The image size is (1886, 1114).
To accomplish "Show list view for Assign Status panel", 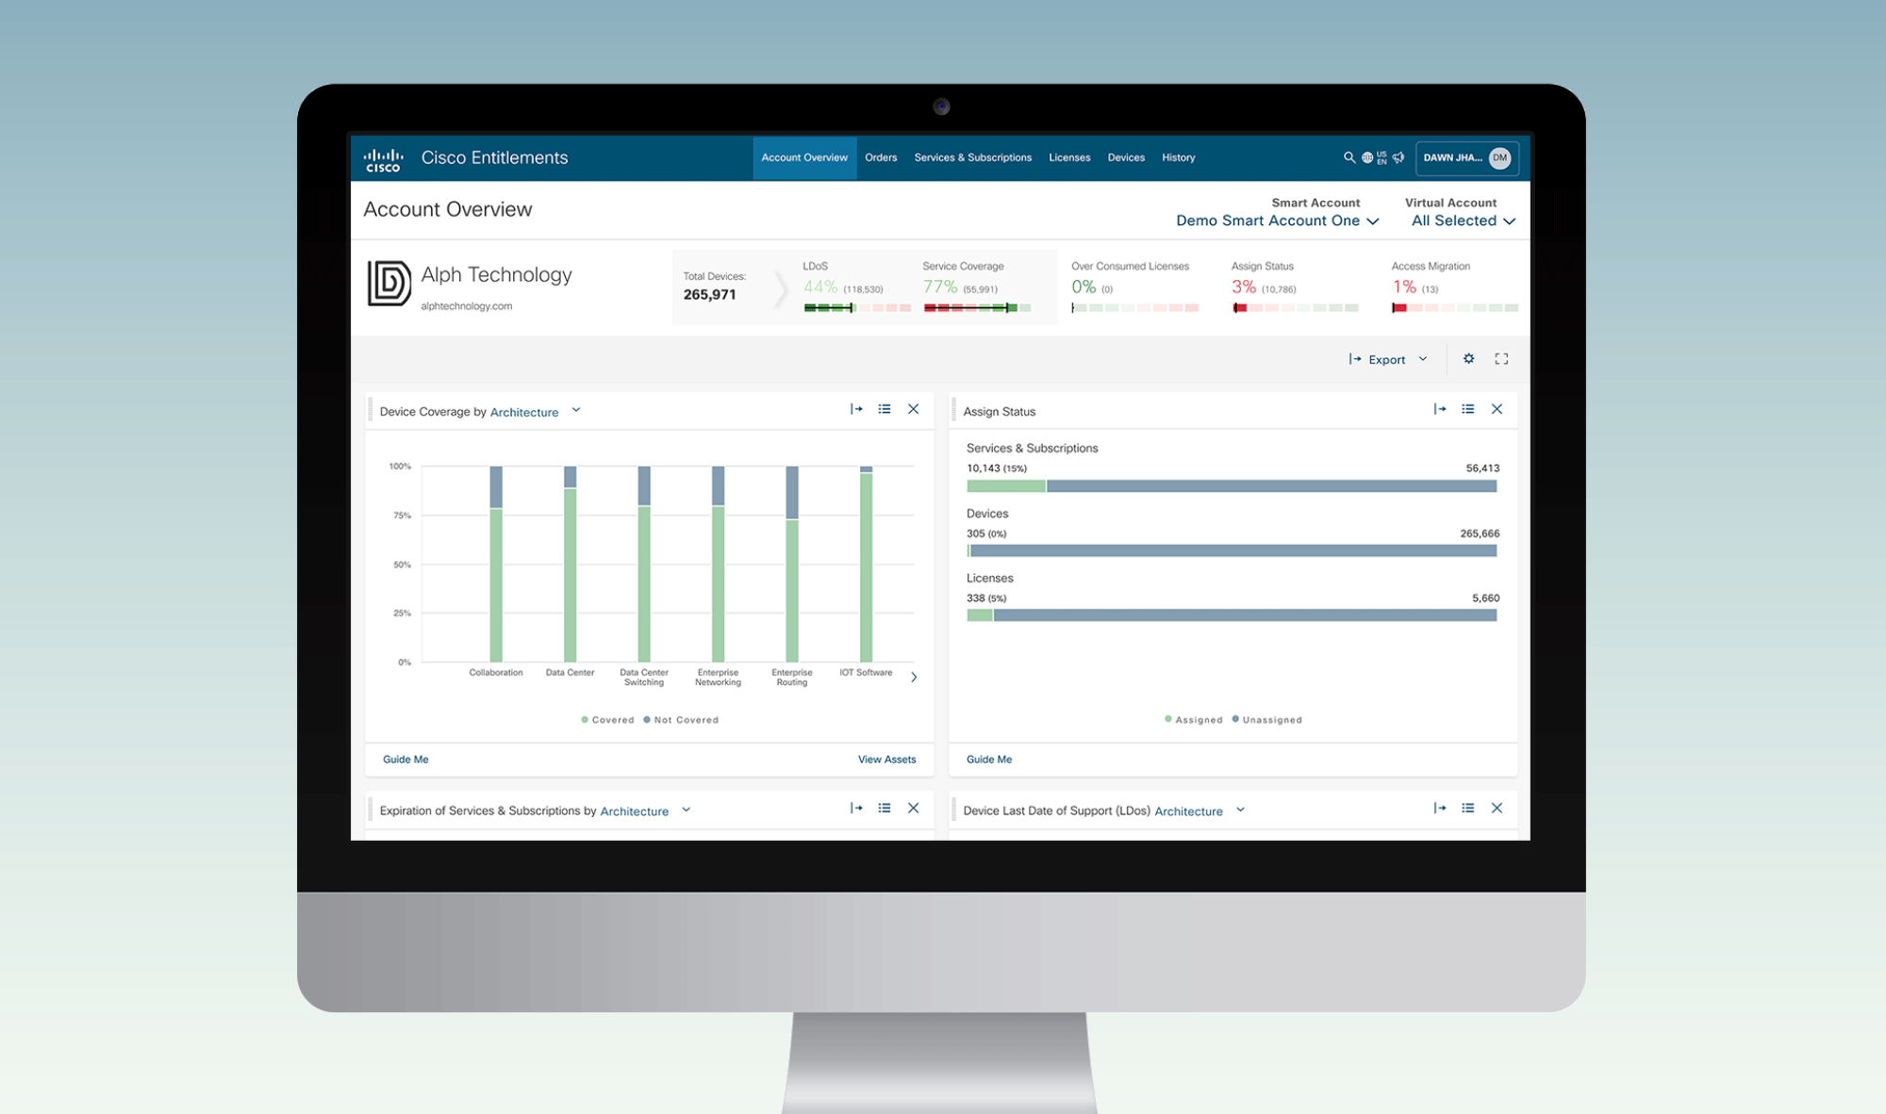I will (x=1468, y=409).
